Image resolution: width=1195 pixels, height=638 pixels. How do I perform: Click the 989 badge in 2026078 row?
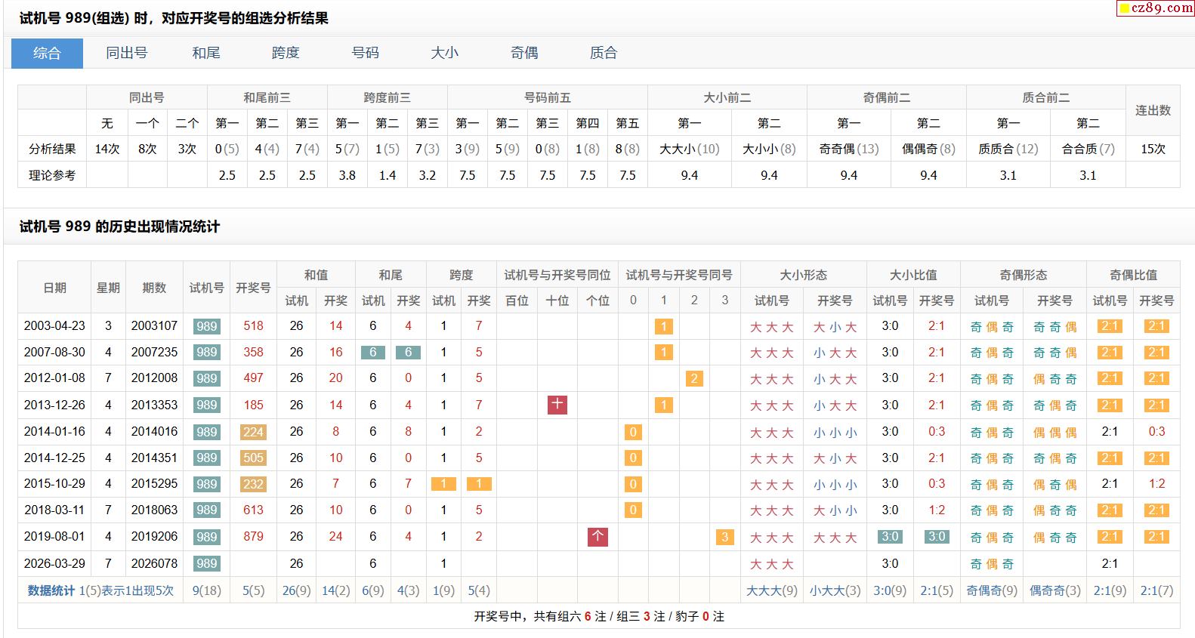[206, 563]
